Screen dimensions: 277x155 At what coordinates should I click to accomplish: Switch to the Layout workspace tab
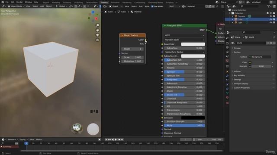coord(46,3)
